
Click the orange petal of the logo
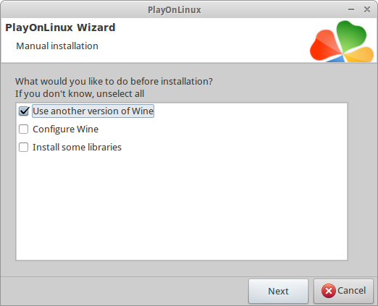[x=360, y=55]
